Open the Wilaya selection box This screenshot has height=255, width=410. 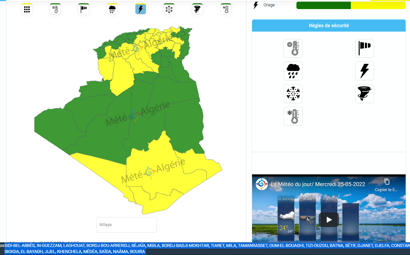[x=126, y=225]
